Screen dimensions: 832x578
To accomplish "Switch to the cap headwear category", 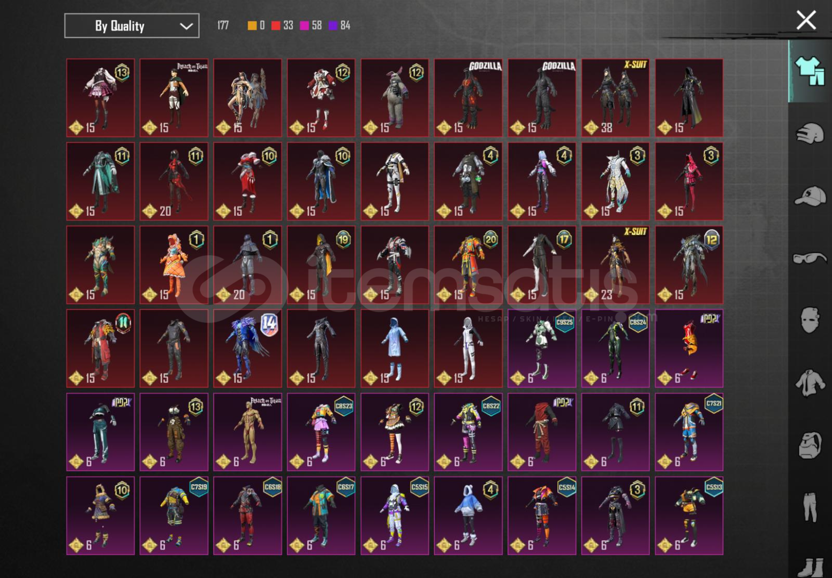I will tap(810, 196).
